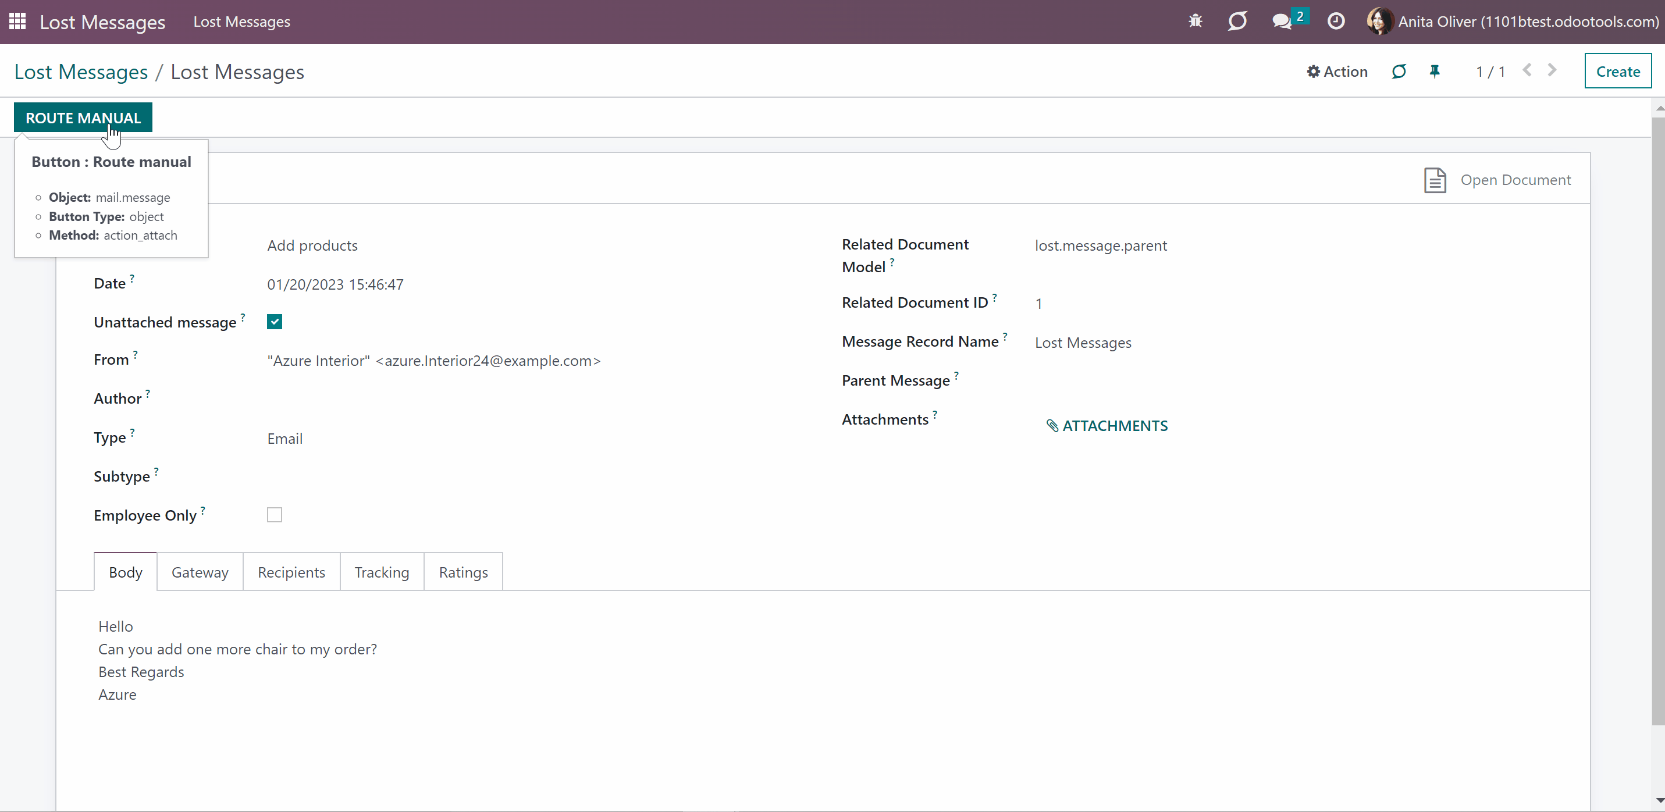
Task: Go to next record arrow
Action: 1552,70
